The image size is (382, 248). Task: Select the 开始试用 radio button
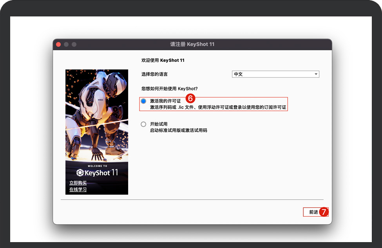(143, 124)
